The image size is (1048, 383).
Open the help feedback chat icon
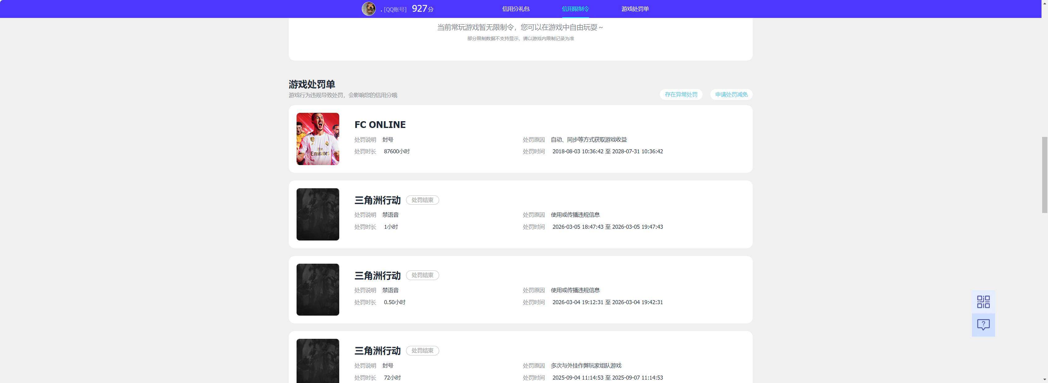983,325
